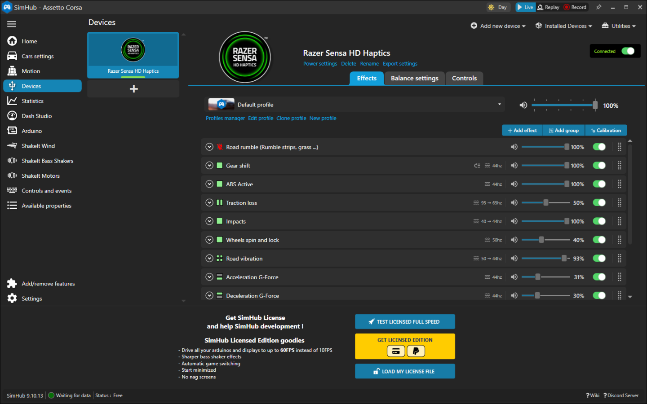The height and width of the screenshot is (404, 647).
Task: Adjust the Wheels spin and lock slider
Action: (546, 240)
